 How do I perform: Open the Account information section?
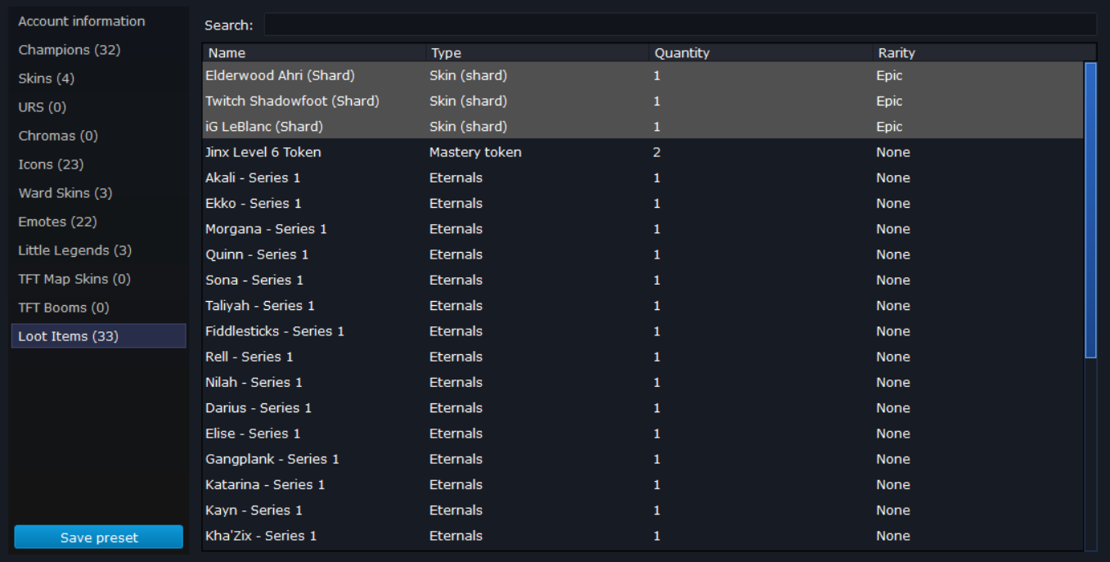coord(98,21)
